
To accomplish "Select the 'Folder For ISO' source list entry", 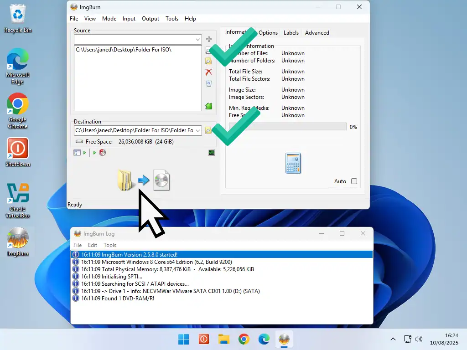I will pyautogui.click(x=123, y=50).
